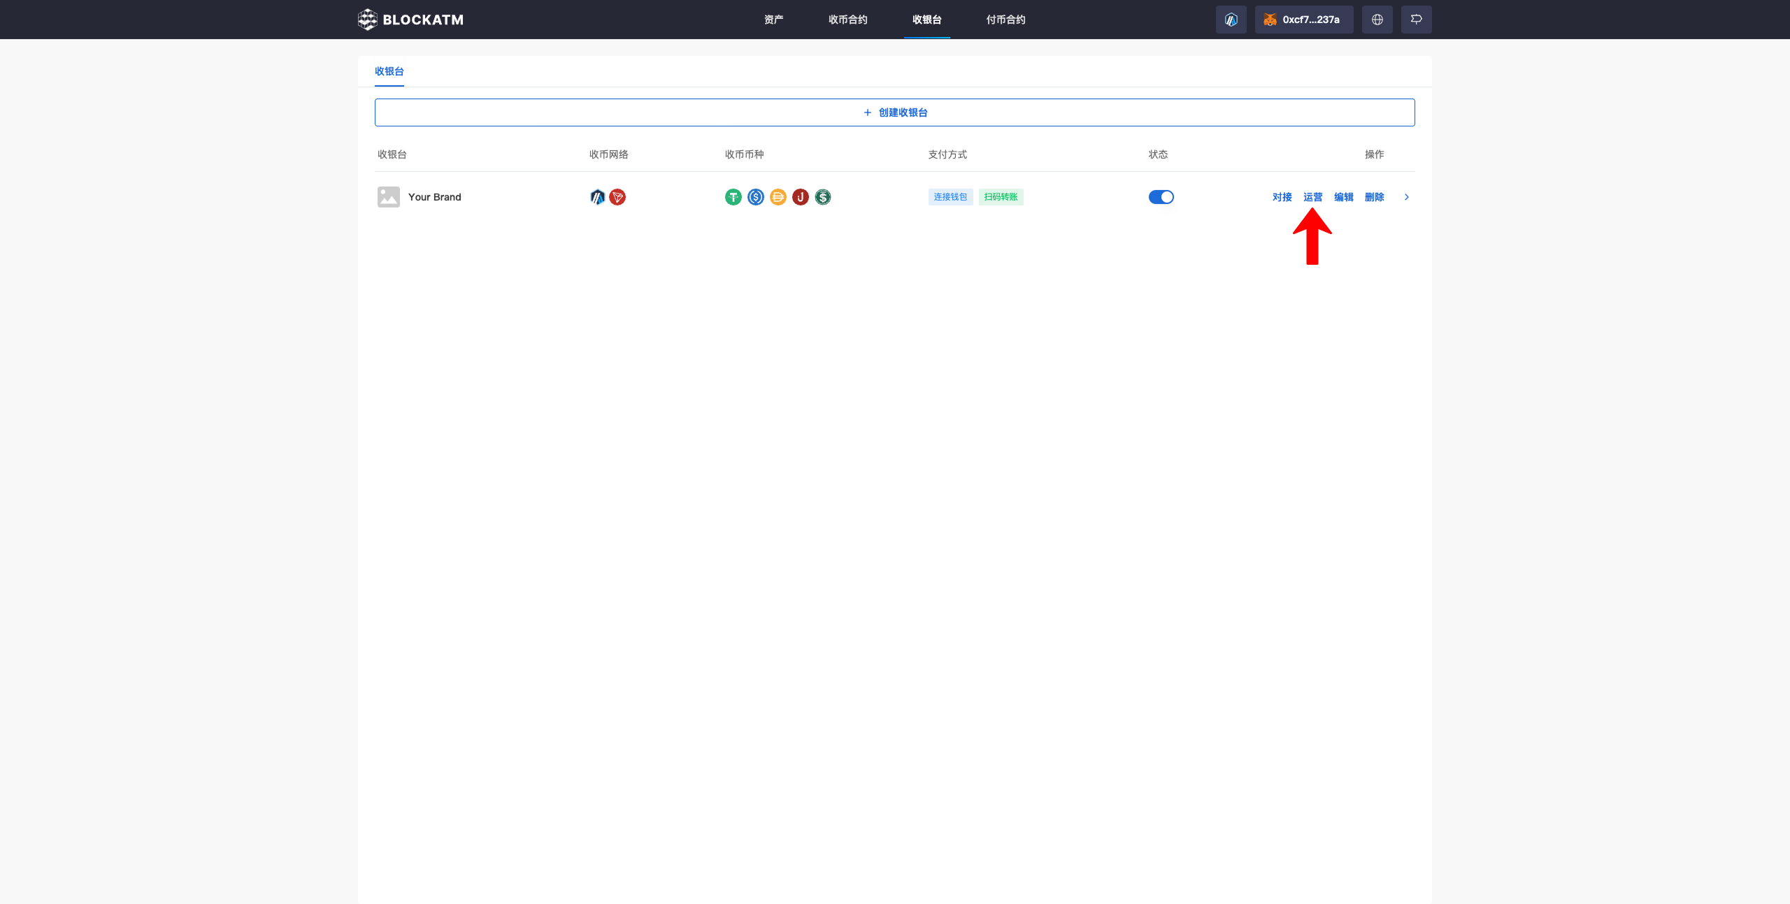
Task: Click the feedback message icon in header
Action: click(1416, 20)
